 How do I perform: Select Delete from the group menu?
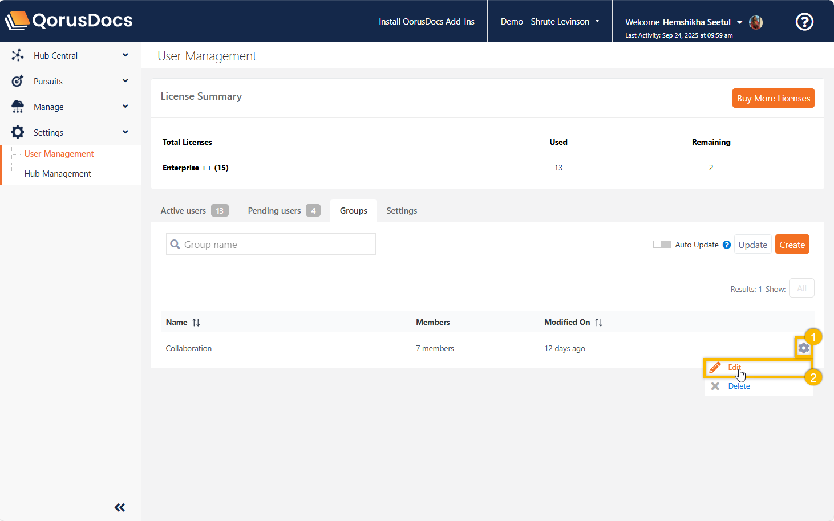pyautogui.click(x=739, y=386)
